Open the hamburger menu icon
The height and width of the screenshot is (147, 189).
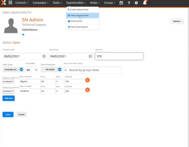(10, 3)
